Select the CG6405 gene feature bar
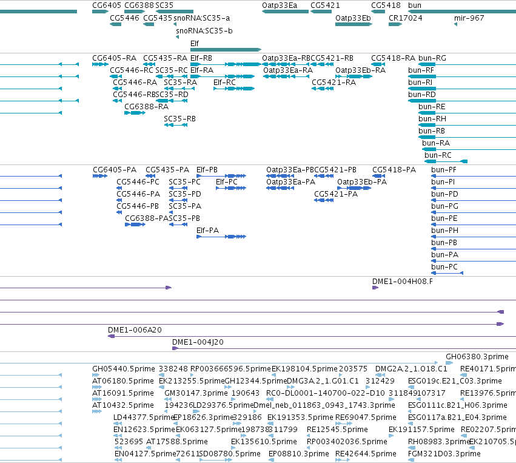The height and width of the screenshot is (463, 516). tap(101, 12)
